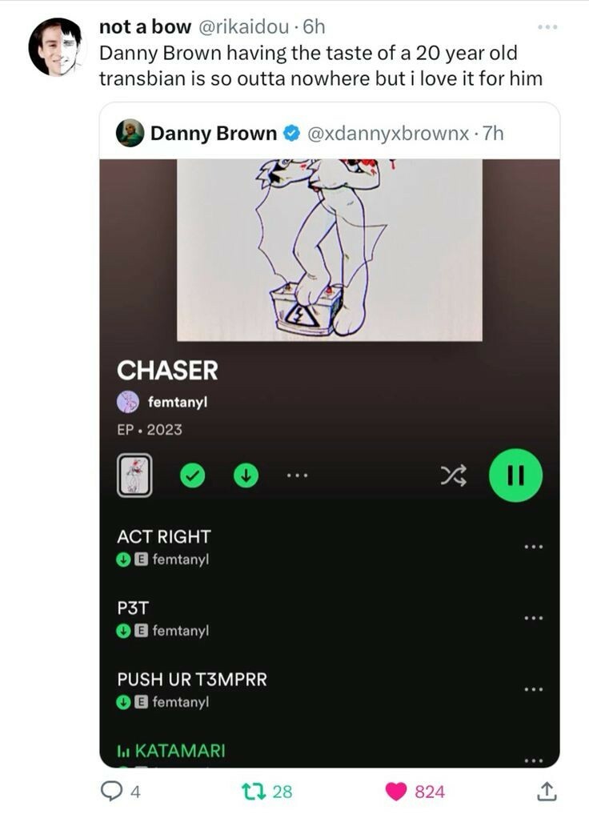
Task: Click the reply speech bubble icon
Action: (110, 791)
